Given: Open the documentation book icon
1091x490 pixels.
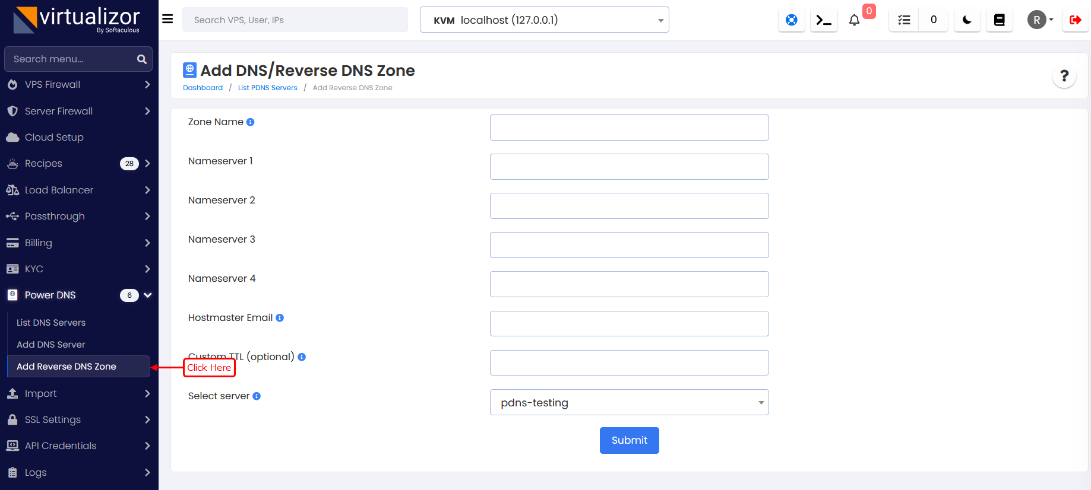Looking at the screenshot, I should point(999,20).
